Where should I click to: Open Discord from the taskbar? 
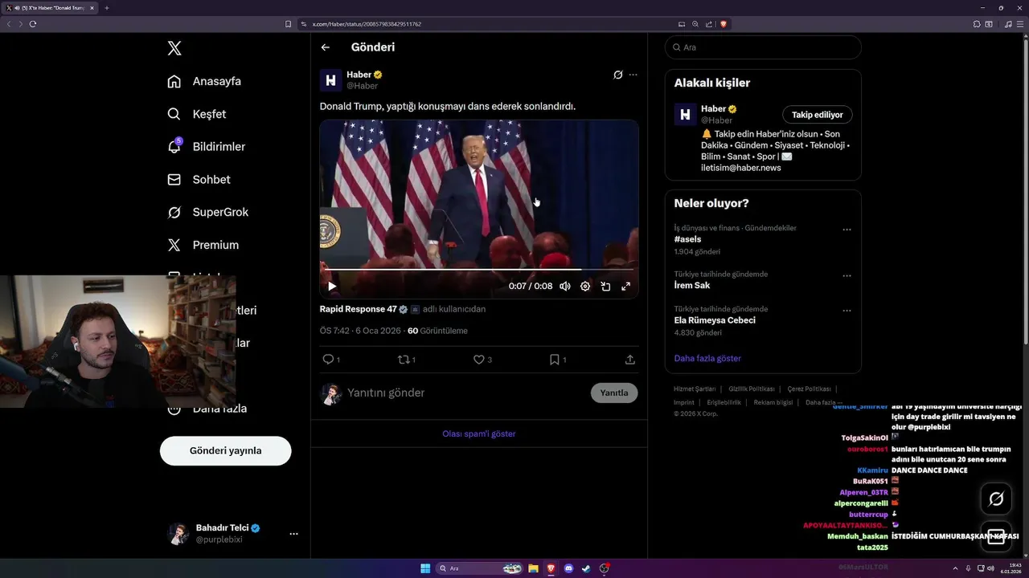point(569,568)
